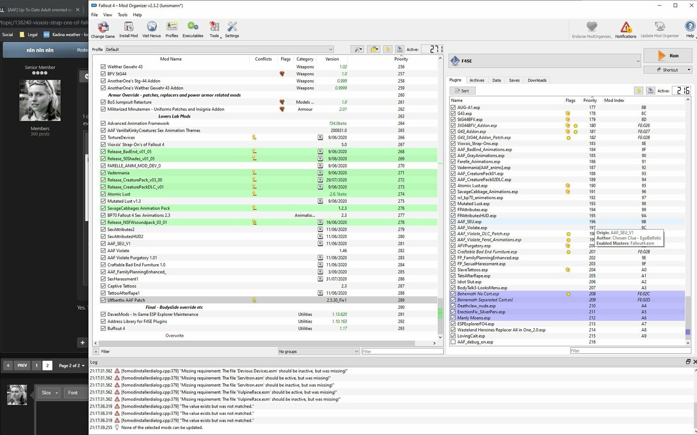The width and height of the screenshot is (697, 435).
Task: Switch to the Saves tab
Action: point(514,80)
